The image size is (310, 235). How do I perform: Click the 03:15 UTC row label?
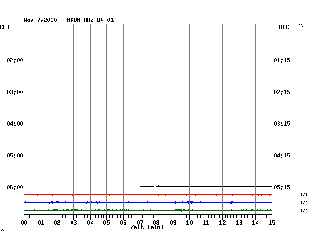282,124
